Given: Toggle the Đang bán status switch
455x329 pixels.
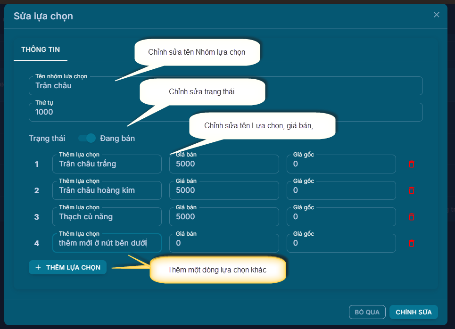Looking at the screenshot, I should [87, 138].
